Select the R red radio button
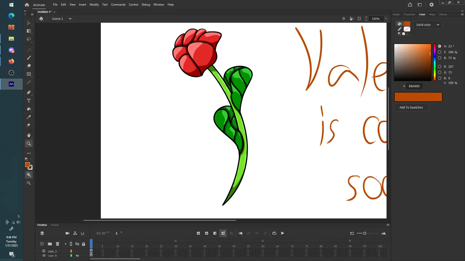The width and height of the screenshot is (465, 261). click(x=440, y=67)
